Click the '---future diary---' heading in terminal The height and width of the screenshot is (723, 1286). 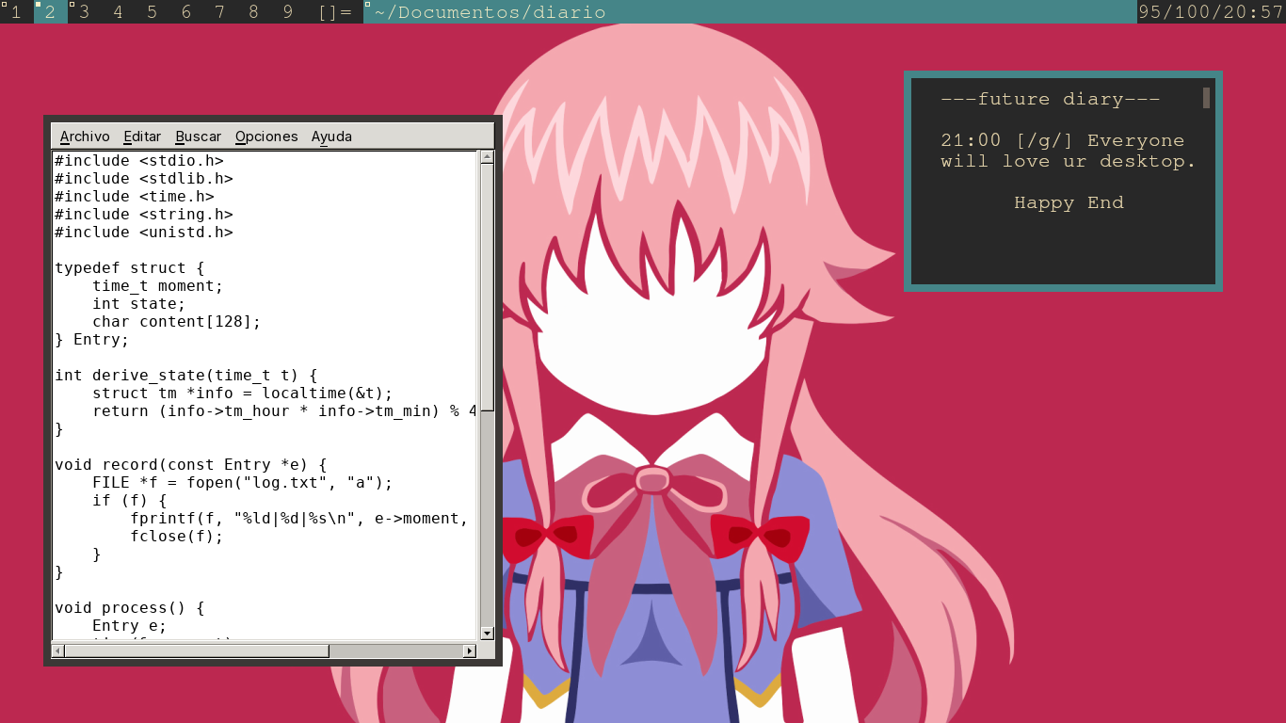(1051, 99)
